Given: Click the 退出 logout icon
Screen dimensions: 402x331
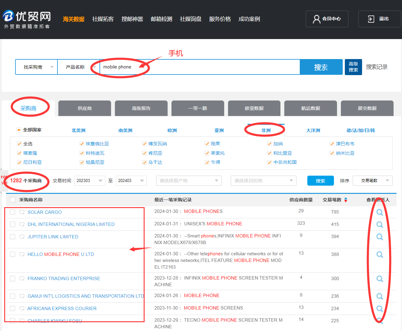Looking at the screenshot, I should [x=371, y=19].
